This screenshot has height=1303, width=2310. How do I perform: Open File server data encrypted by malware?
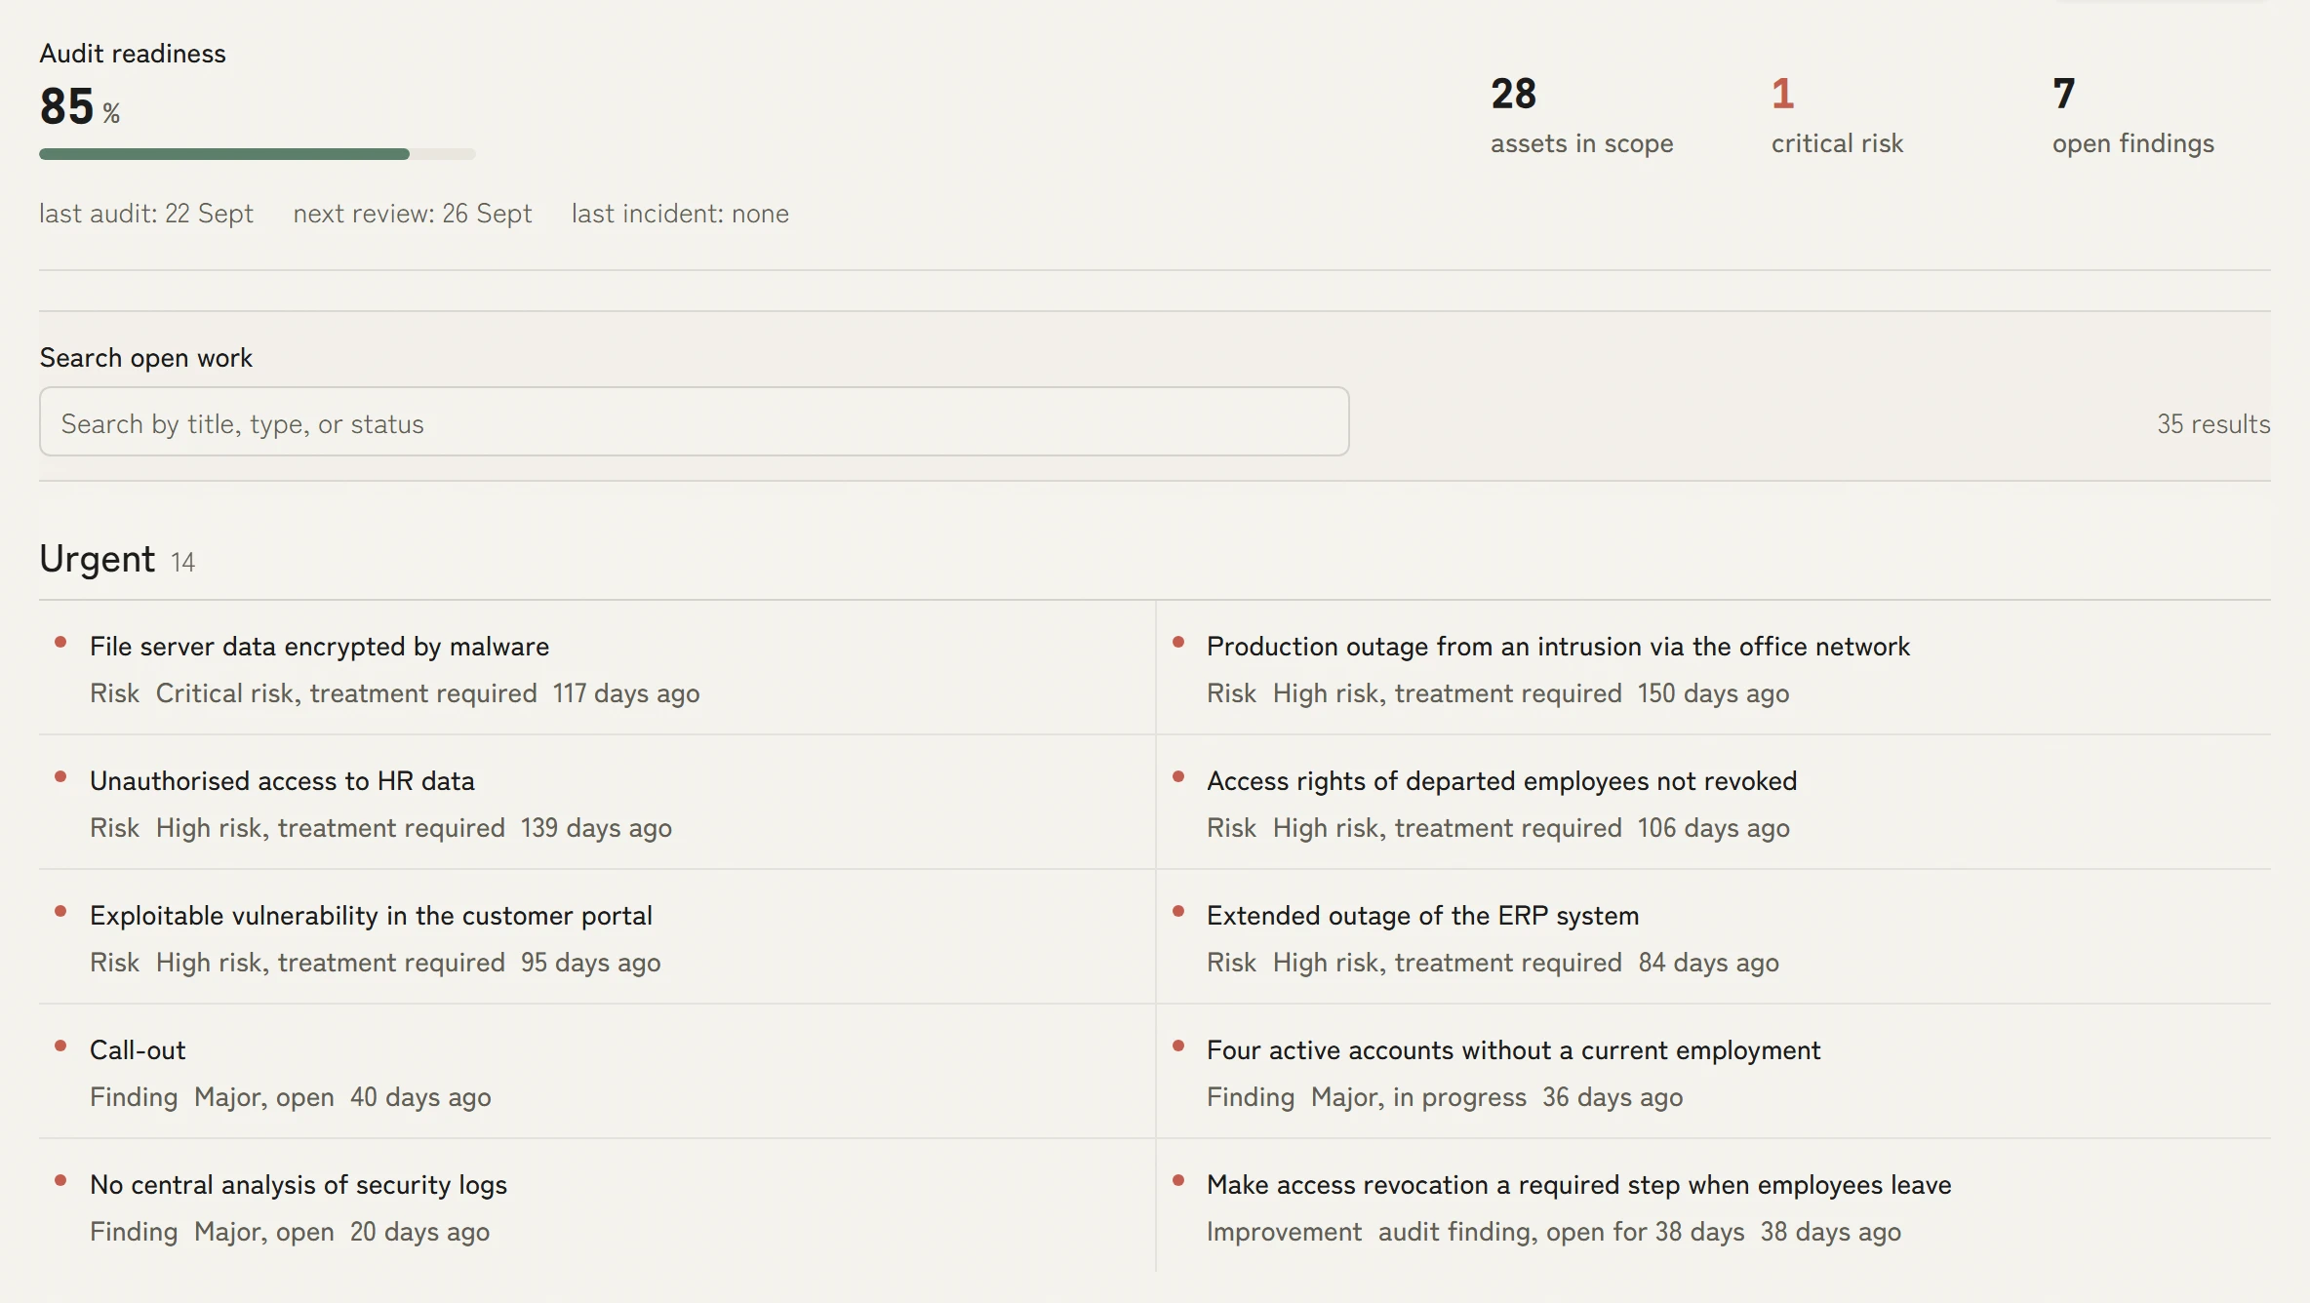597,668
